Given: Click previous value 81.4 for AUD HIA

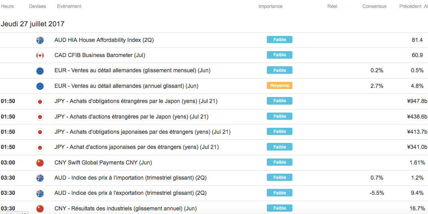Looking at the screenshot, I should (417, 40).
